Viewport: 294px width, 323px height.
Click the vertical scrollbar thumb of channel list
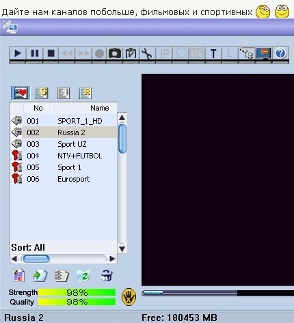point(122,139)
